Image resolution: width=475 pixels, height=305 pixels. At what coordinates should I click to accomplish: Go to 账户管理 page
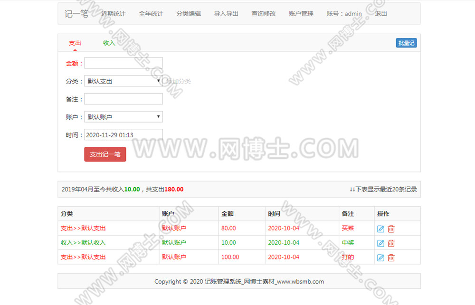pyautogui.click(x=301, y=14)
